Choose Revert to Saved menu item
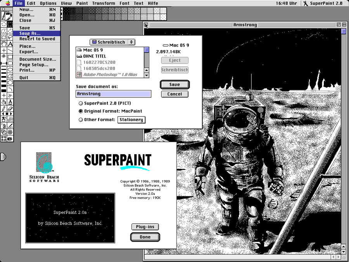This screenshot has height=262, width=349. click(37, 39)
